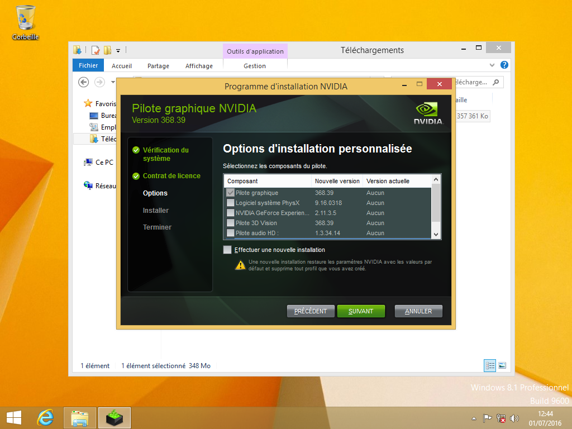This screenshot has height=429, width=572.
Task: Click the Explorer back arrow
Action: tap(84, 82)
